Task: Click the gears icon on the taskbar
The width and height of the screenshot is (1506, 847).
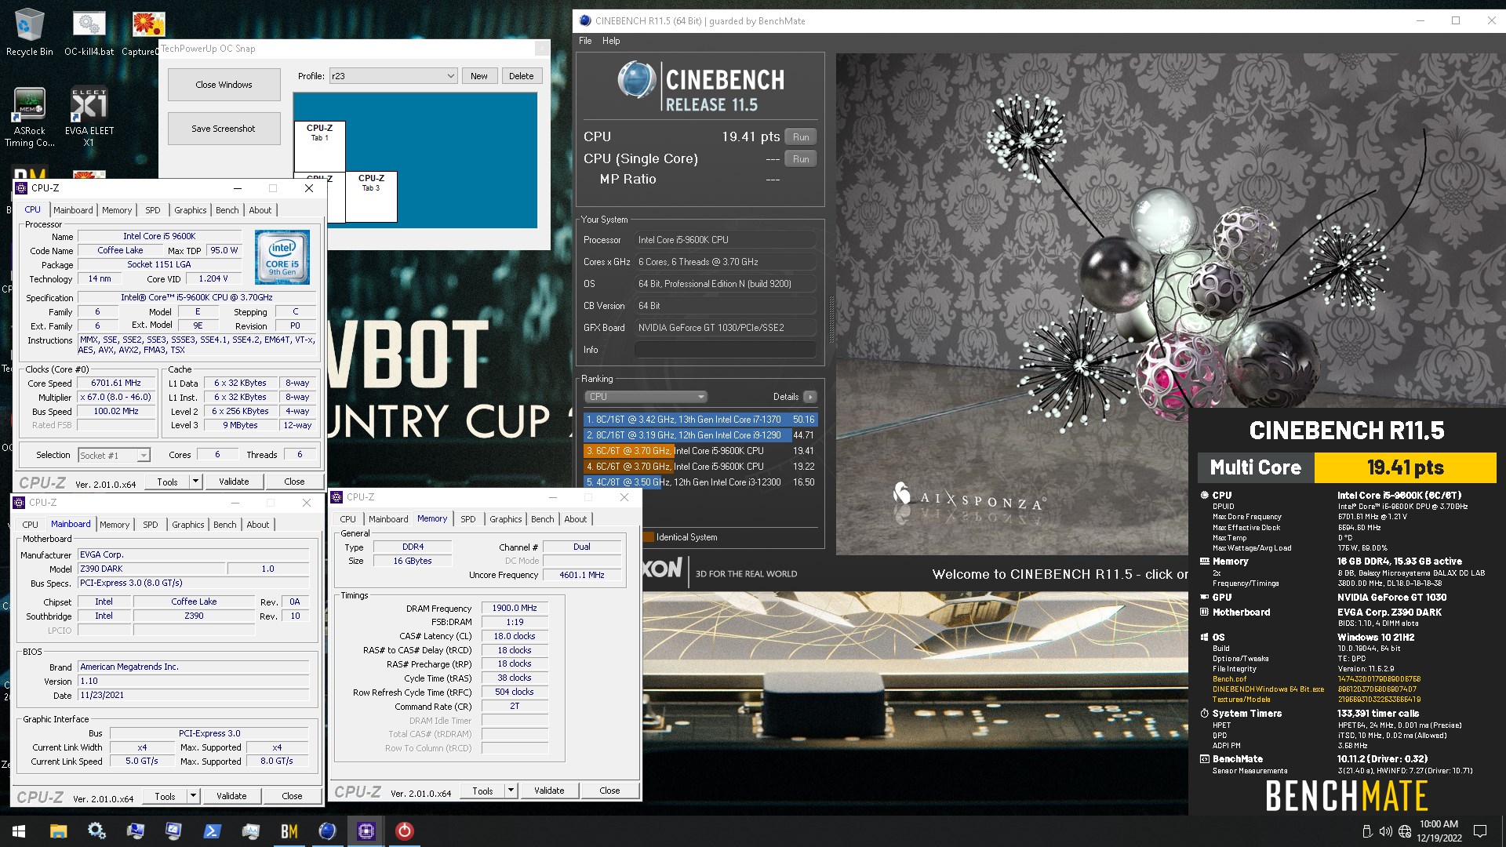Action: 96,831
